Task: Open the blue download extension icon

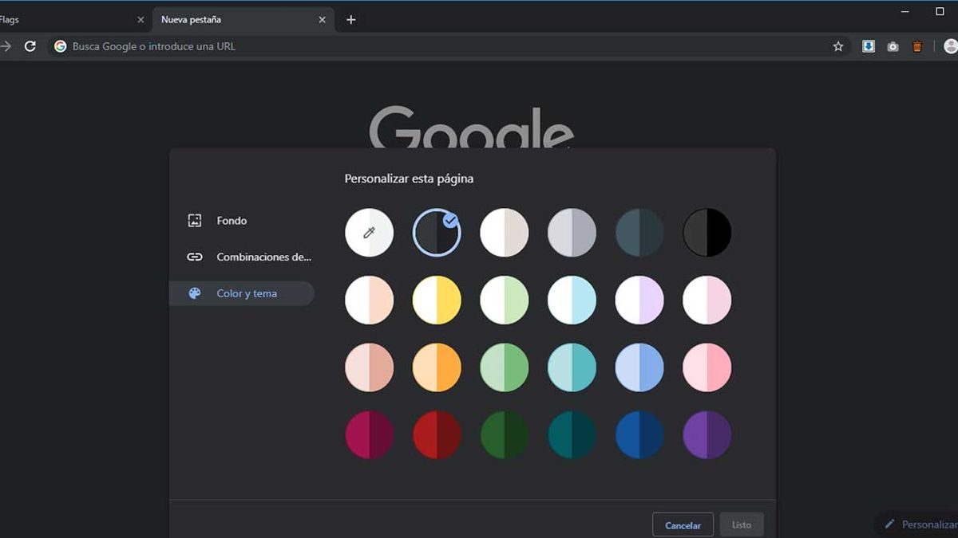Action: coord(869,46)
